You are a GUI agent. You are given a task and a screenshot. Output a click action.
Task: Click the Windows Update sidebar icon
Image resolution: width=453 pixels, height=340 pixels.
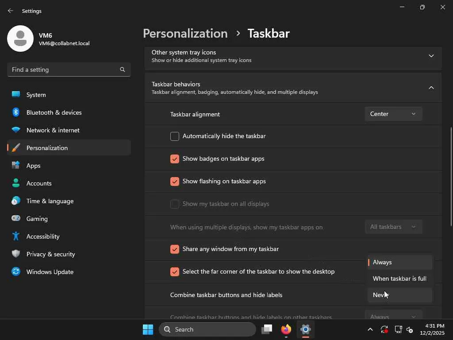pos(16,272)
